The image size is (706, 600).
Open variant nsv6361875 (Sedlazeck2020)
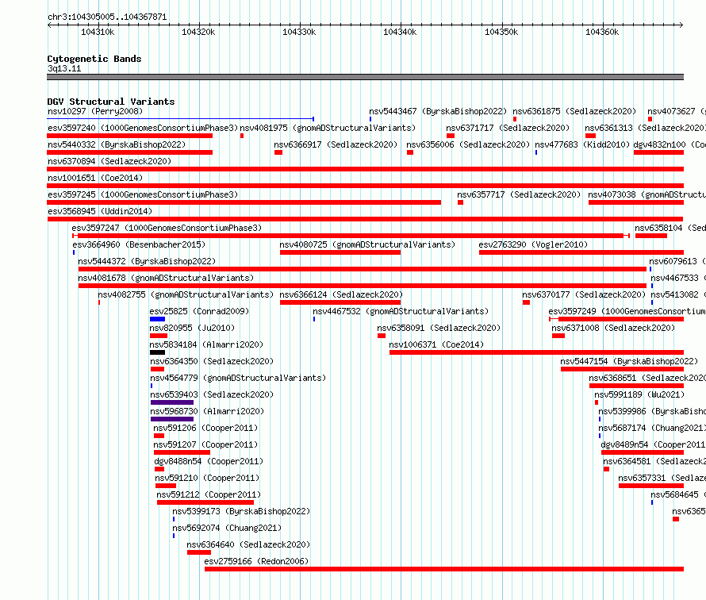tap(574, 111)
